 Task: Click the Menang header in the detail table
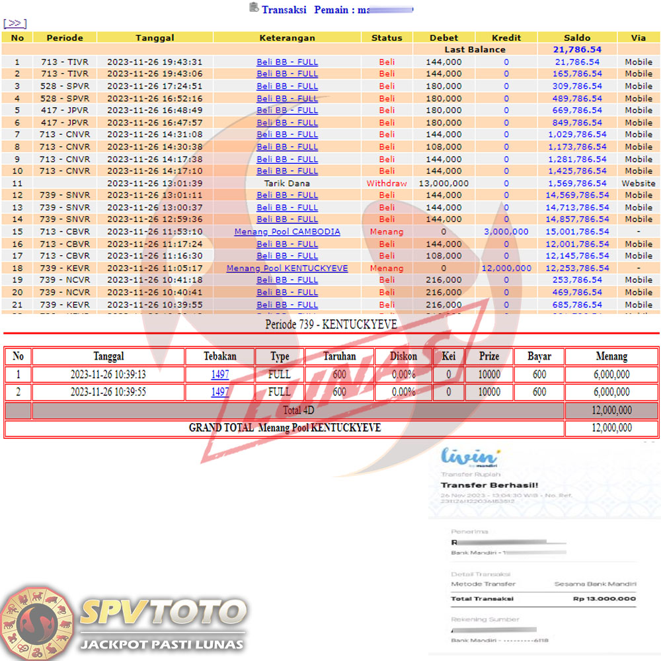pos(611,356)
